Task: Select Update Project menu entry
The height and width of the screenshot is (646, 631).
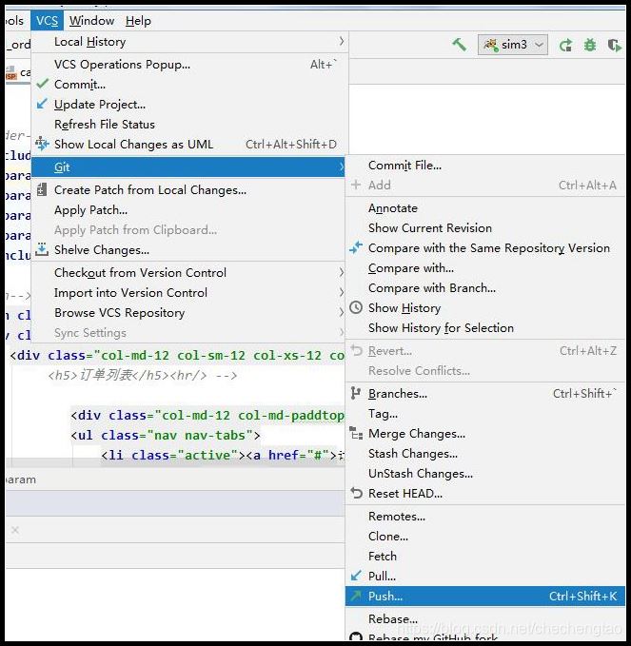Action: point(100,105)
